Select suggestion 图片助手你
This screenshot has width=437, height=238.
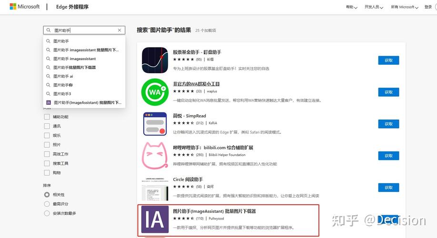point(84,85)
